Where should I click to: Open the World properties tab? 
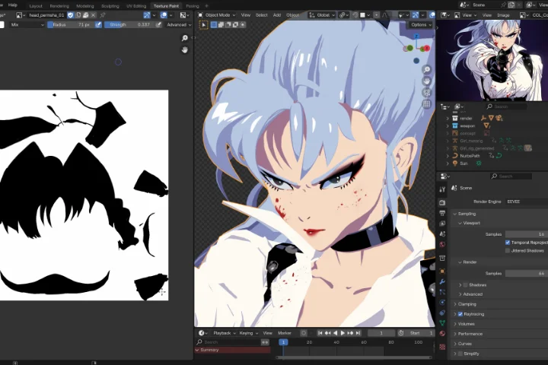pos(442,245)
